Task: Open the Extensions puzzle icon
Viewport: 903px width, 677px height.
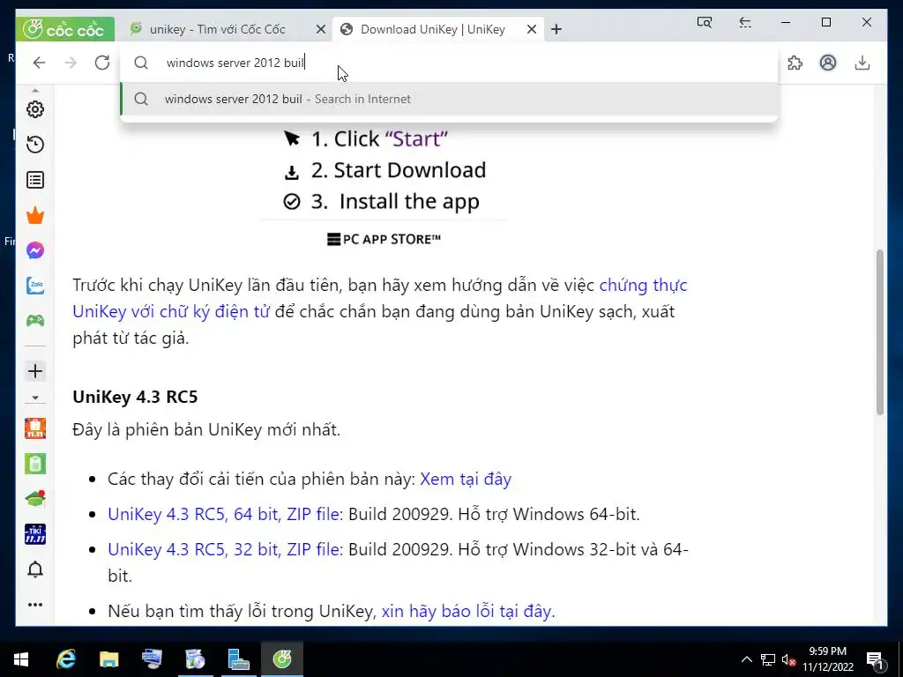Action: tap(795, 63)
